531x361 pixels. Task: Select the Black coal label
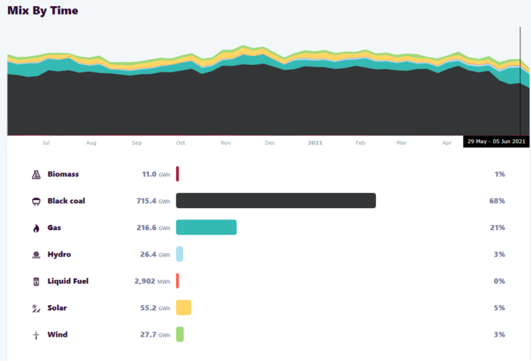67,201
